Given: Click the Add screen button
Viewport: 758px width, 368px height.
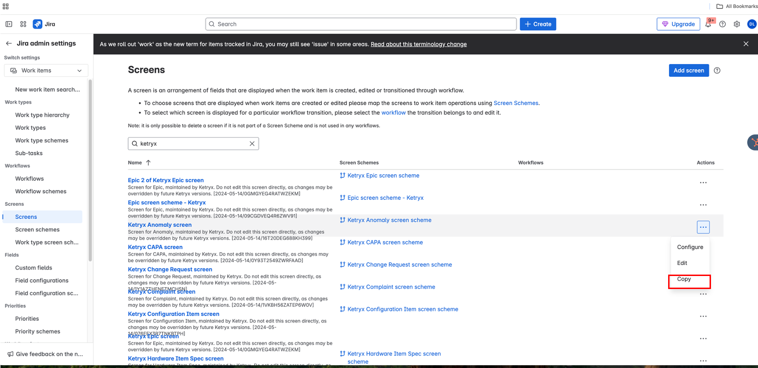Looking at the screenshot, I should pyautogui.click(x=689, y=71).
